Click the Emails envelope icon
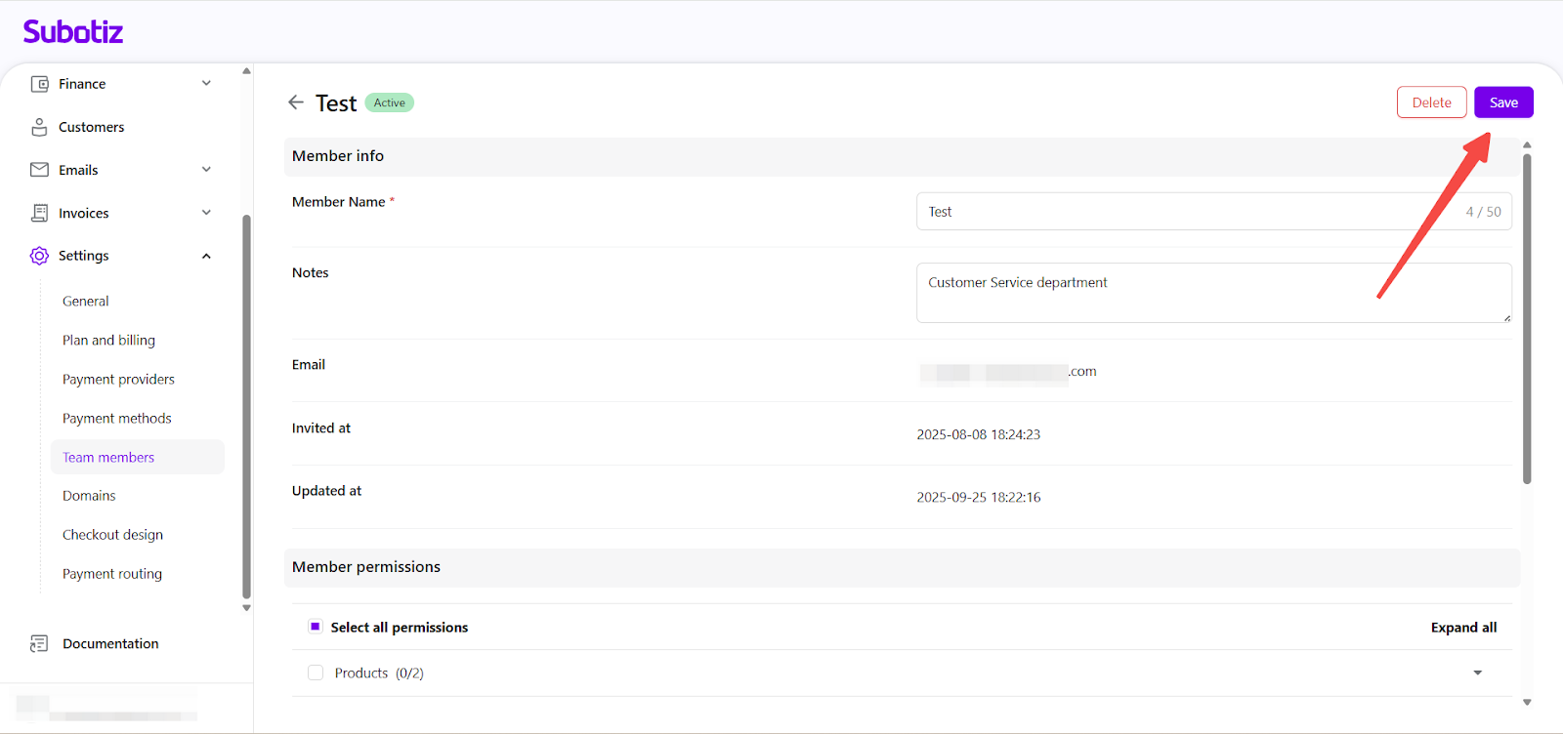1563x734 pixels. pyautogui.click(x=39, y=170)
